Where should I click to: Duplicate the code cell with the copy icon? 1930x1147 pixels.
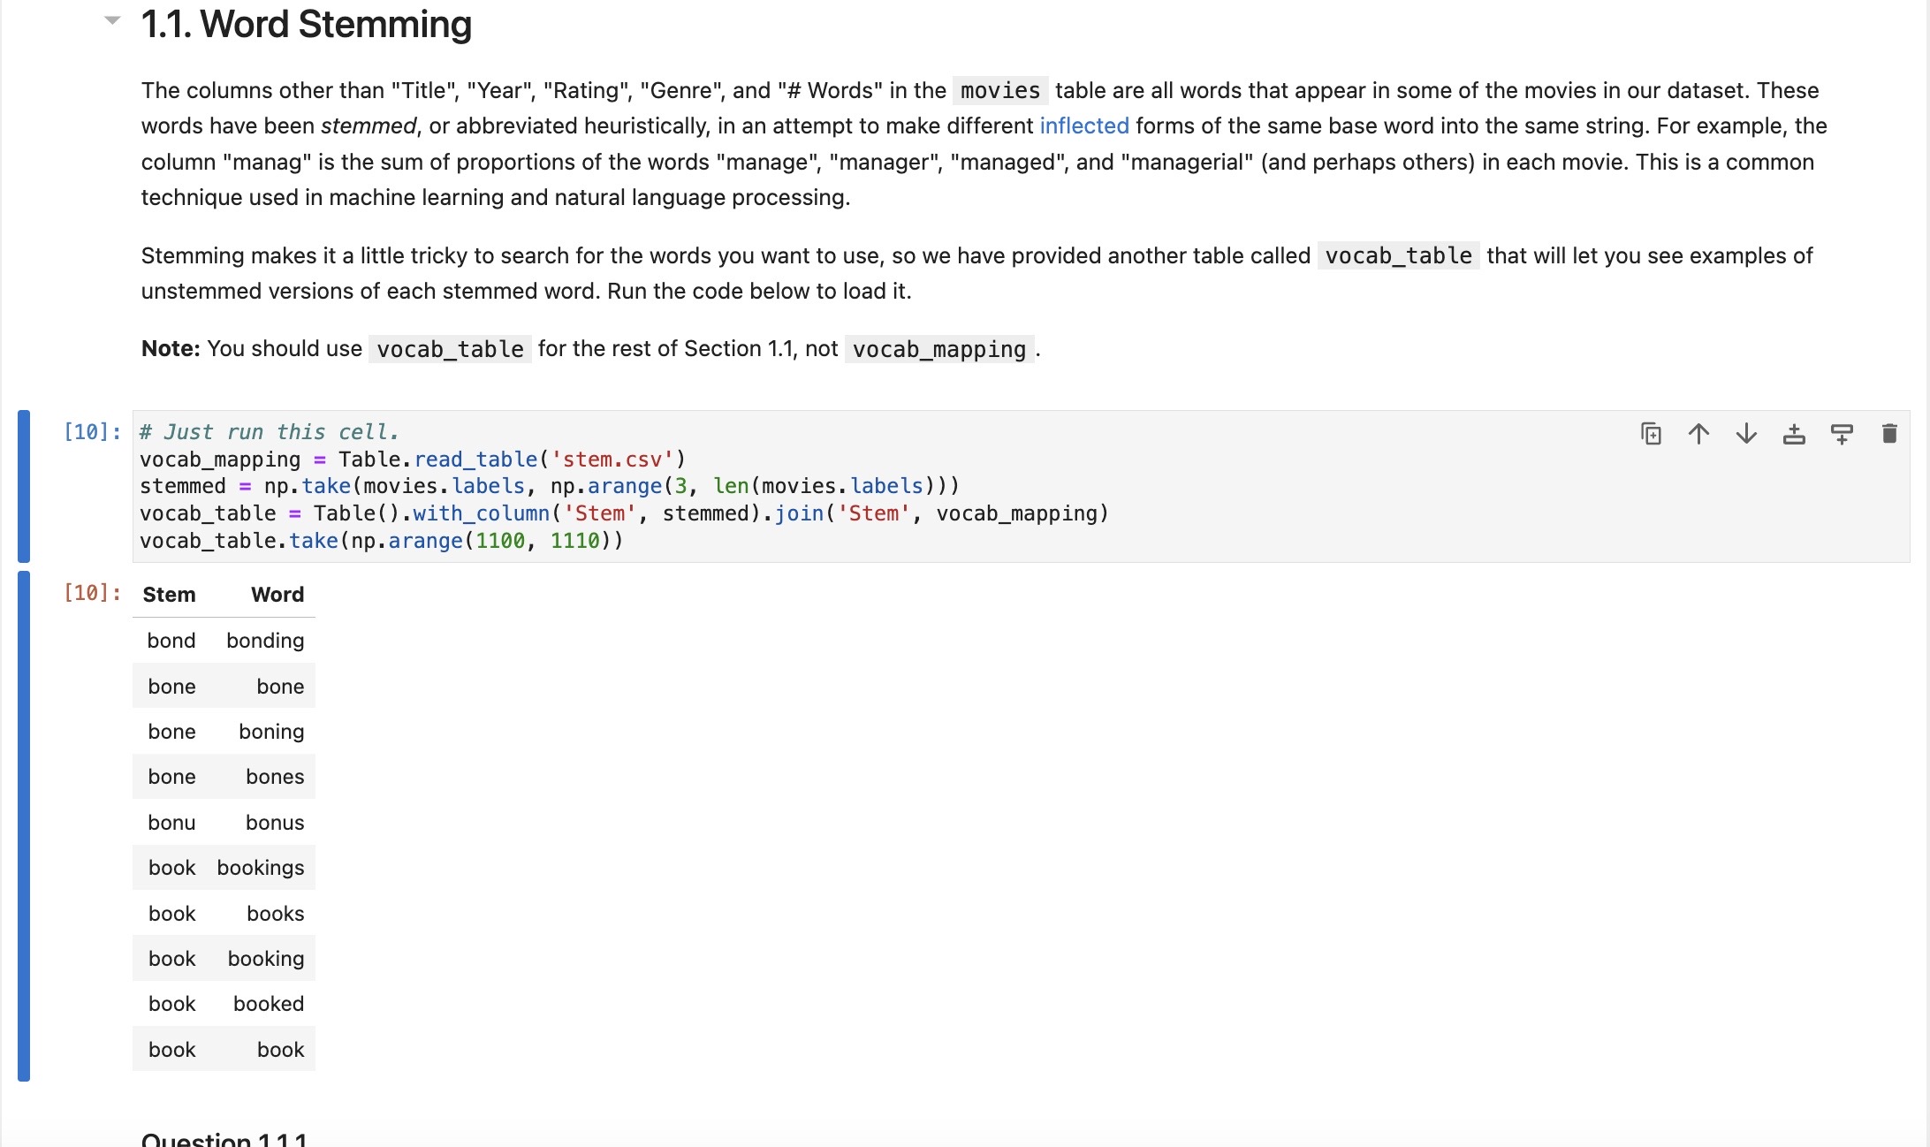[x=1651, y=434]
